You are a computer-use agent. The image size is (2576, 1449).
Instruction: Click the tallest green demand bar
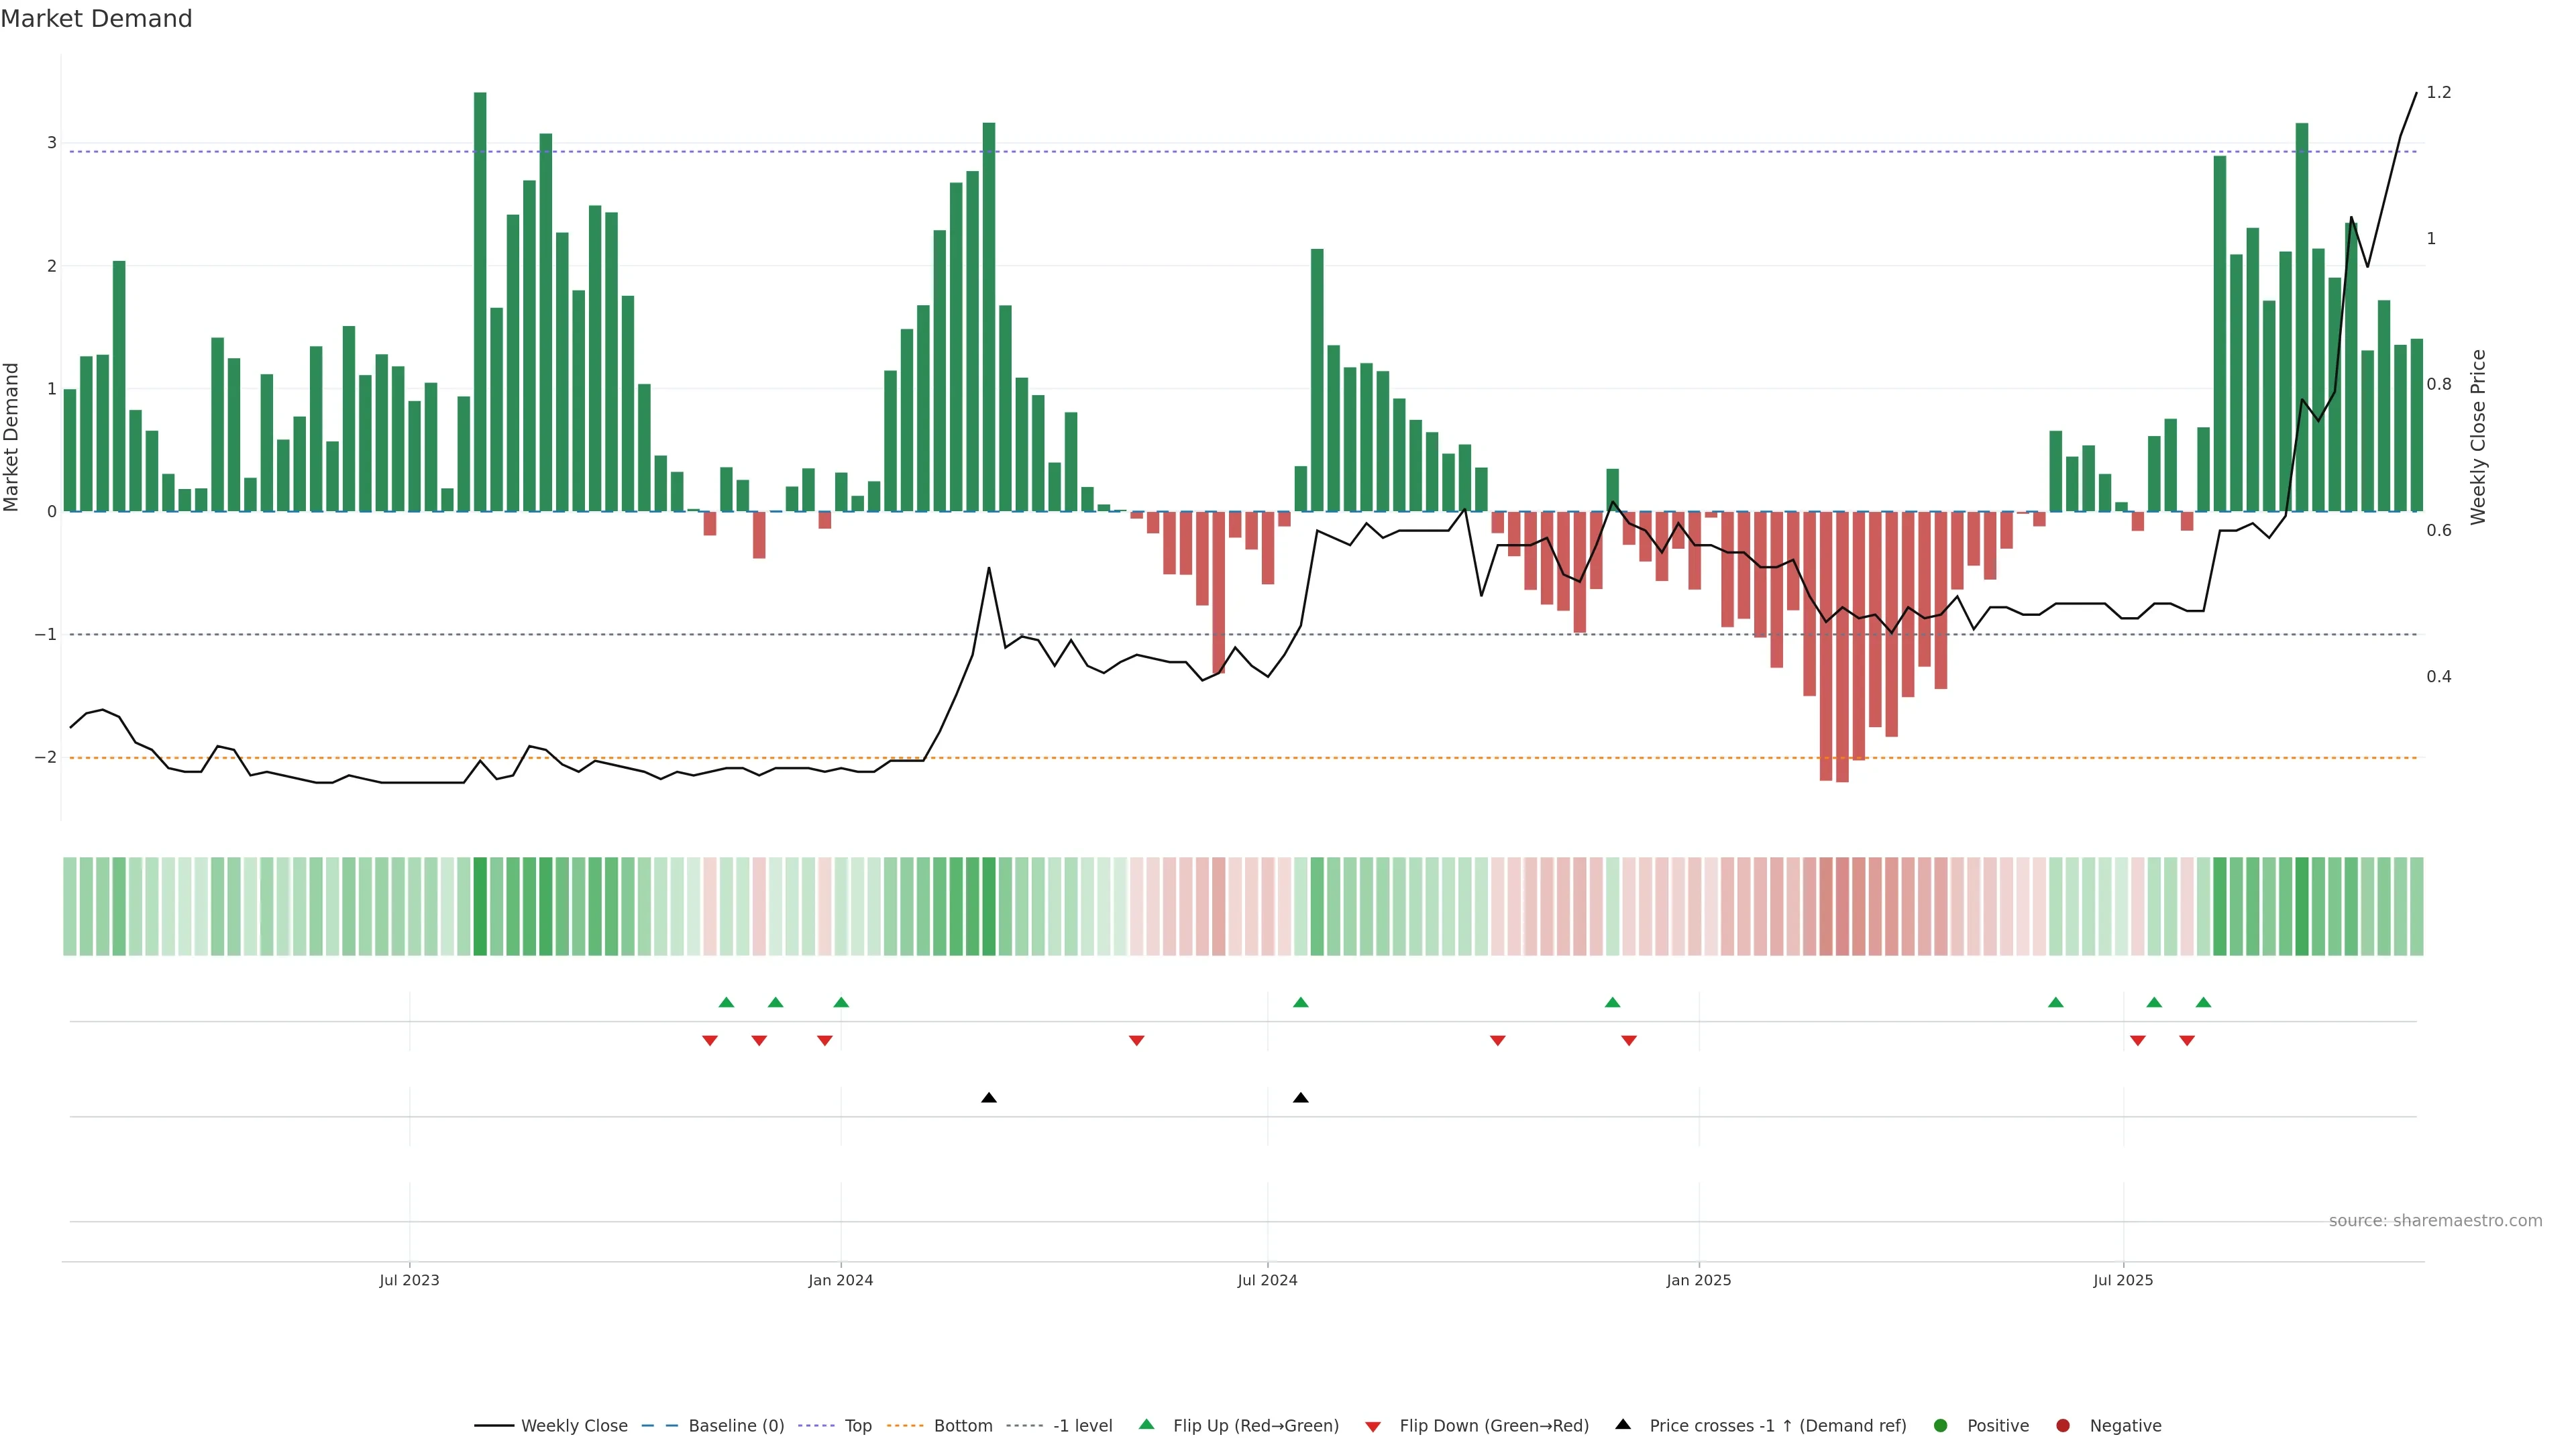click(480, 300)
